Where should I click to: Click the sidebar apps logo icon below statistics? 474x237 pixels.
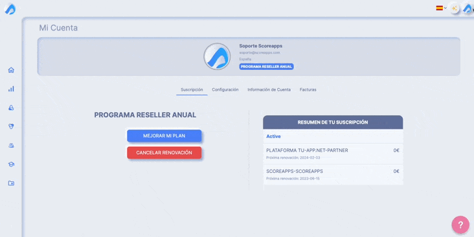click(11, 108)
